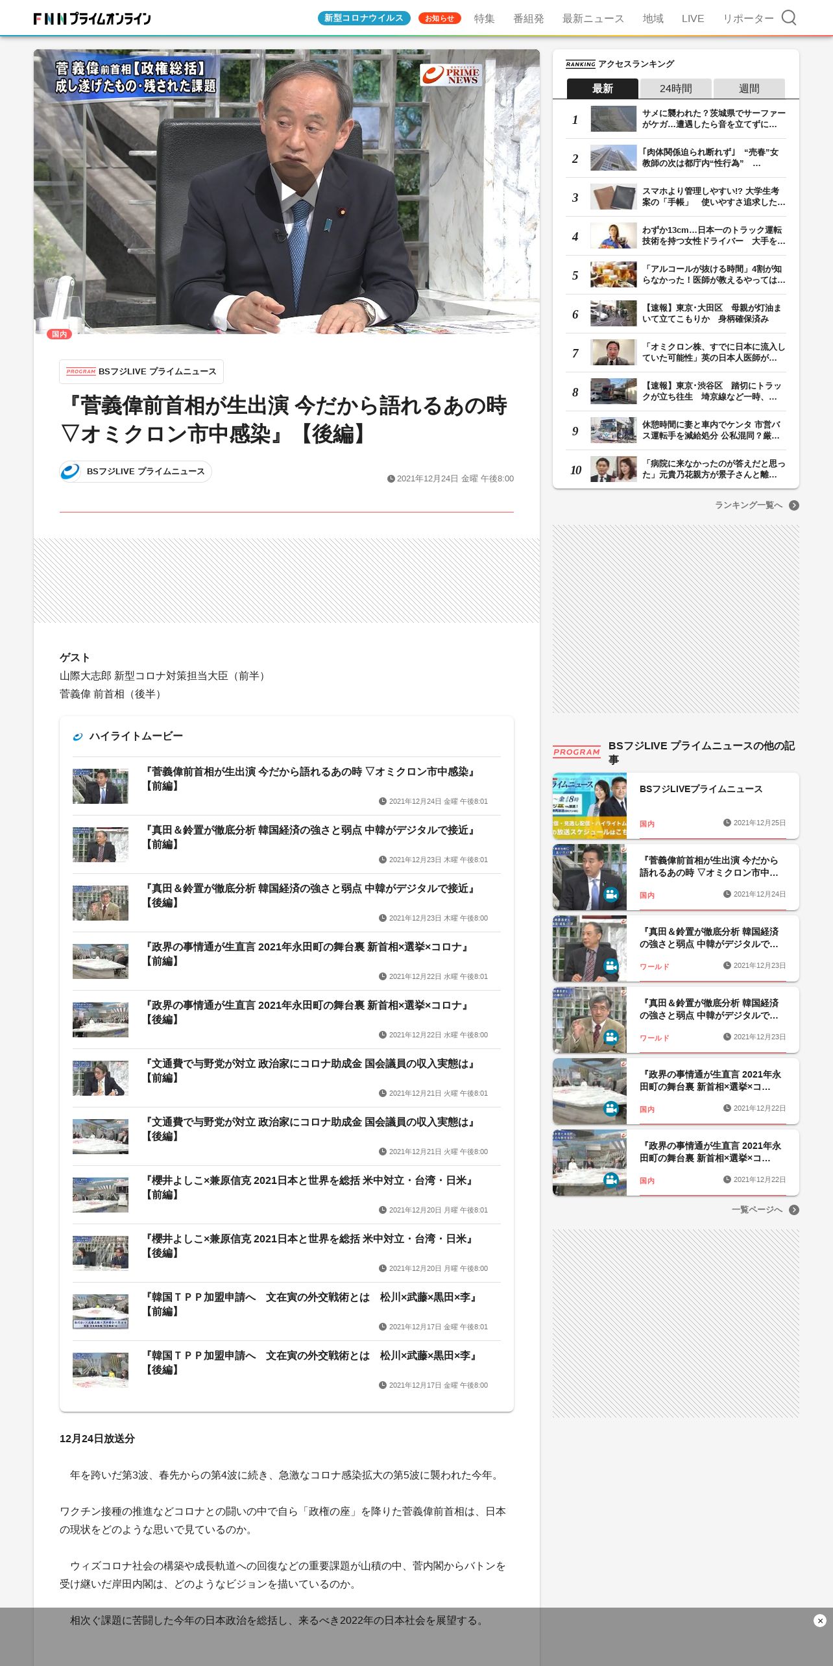Open ranking 2 thumbnail of building

613,158
